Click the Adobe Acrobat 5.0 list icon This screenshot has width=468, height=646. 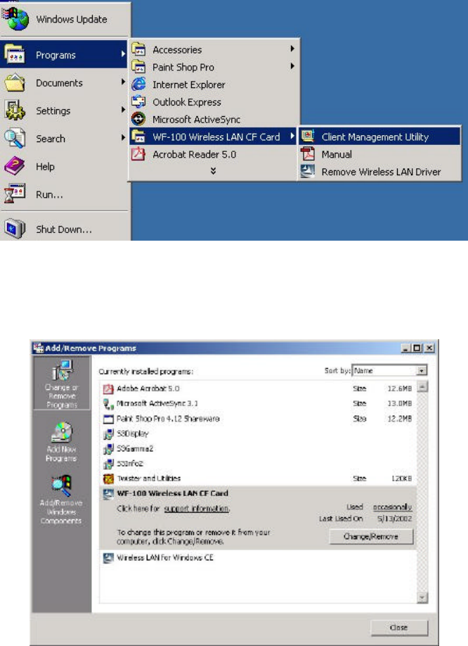108,389
